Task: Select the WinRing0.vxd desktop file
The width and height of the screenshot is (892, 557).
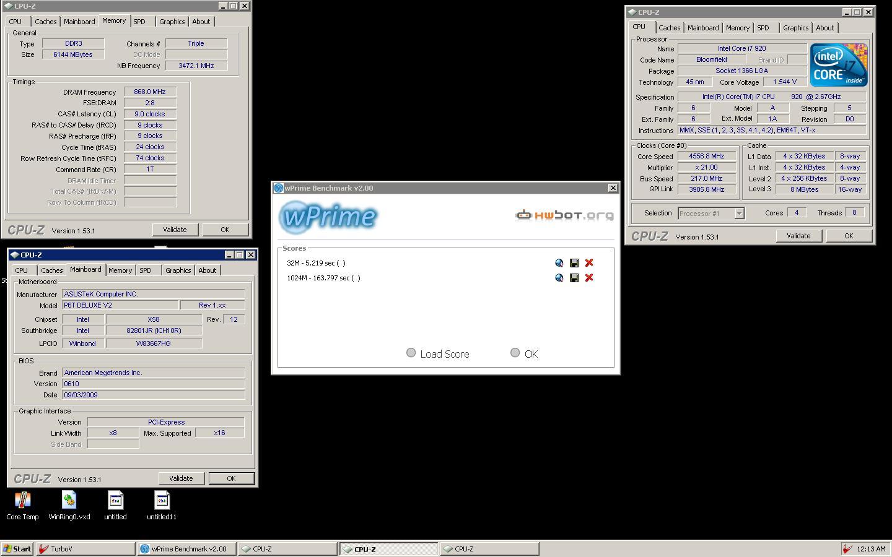Action: [69, 506]
